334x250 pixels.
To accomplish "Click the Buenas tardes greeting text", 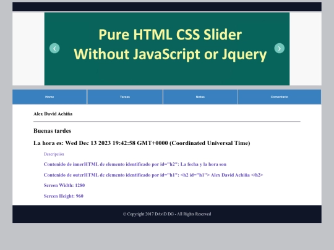I will 52,131.
